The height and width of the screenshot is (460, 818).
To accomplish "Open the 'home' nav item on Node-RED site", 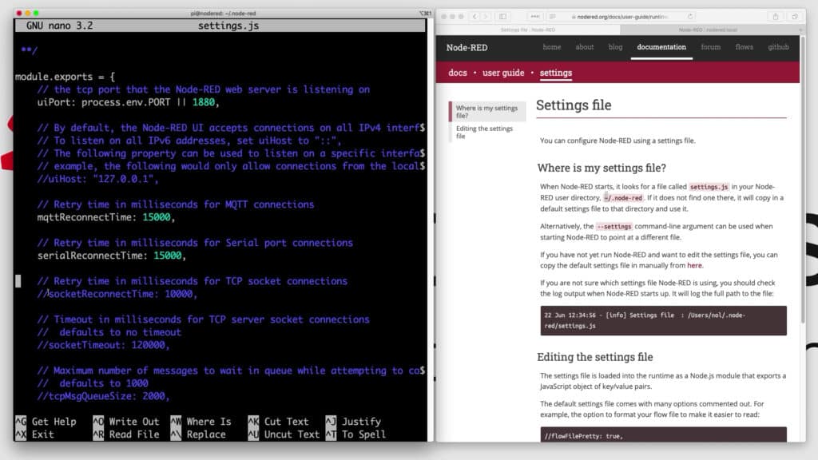I will pyautogui.click(x=551, y=47).
